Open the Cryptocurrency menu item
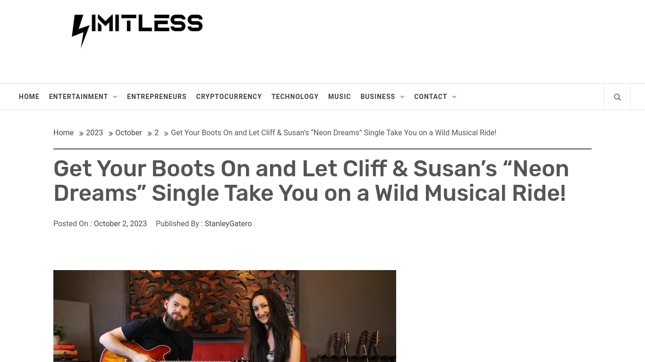The height and width of the screenshot is (362, 645). coord(229,97)
